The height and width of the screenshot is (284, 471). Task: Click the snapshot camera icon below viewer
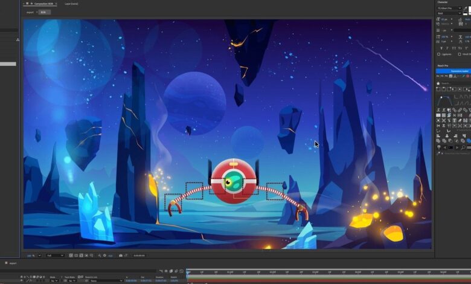121,256
